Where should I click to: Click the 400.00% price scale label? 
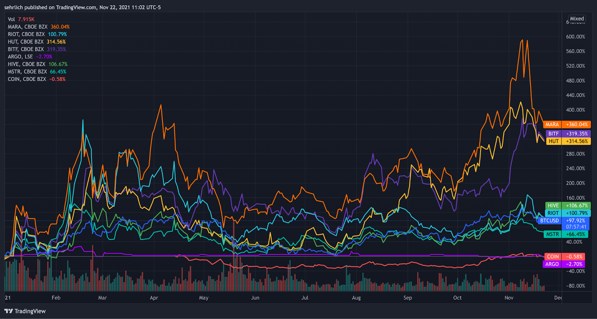click(x=575, y=110)
